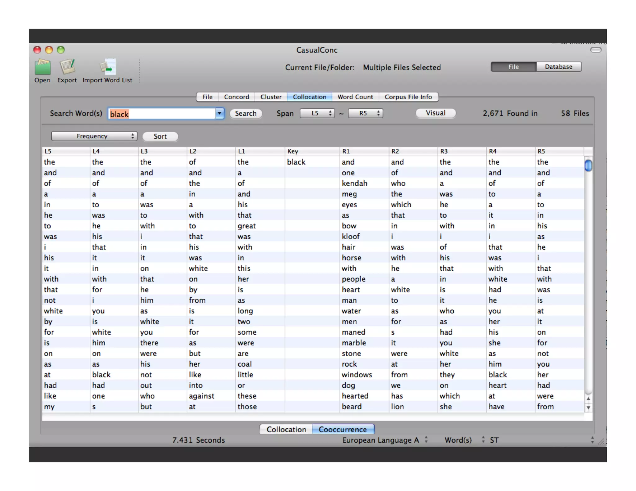Click the Import Word List icon
Screen dimensions: 636x491
click(x=107, y=67)
